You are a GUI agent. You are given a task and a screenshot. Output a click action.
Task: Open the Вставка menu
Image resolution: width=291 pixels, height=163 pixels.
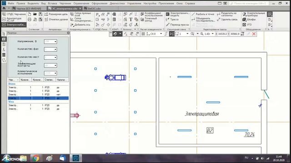point(52,3)
